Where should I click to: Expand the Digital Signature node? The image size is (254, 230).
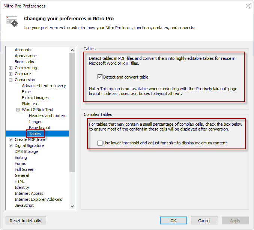[11, 145]
